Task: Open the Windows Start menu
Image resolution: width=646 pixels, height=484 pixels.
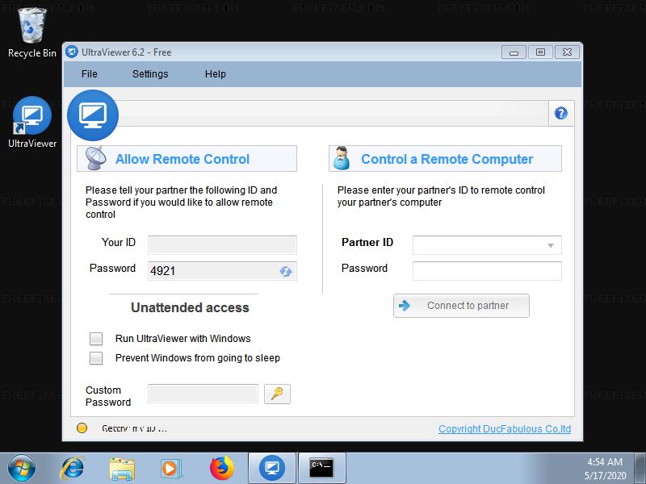Action: (22, 469)
